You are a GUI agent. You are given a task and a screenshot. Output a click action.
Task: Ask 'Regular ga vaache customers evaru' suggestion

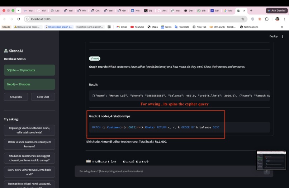point(29,130)
